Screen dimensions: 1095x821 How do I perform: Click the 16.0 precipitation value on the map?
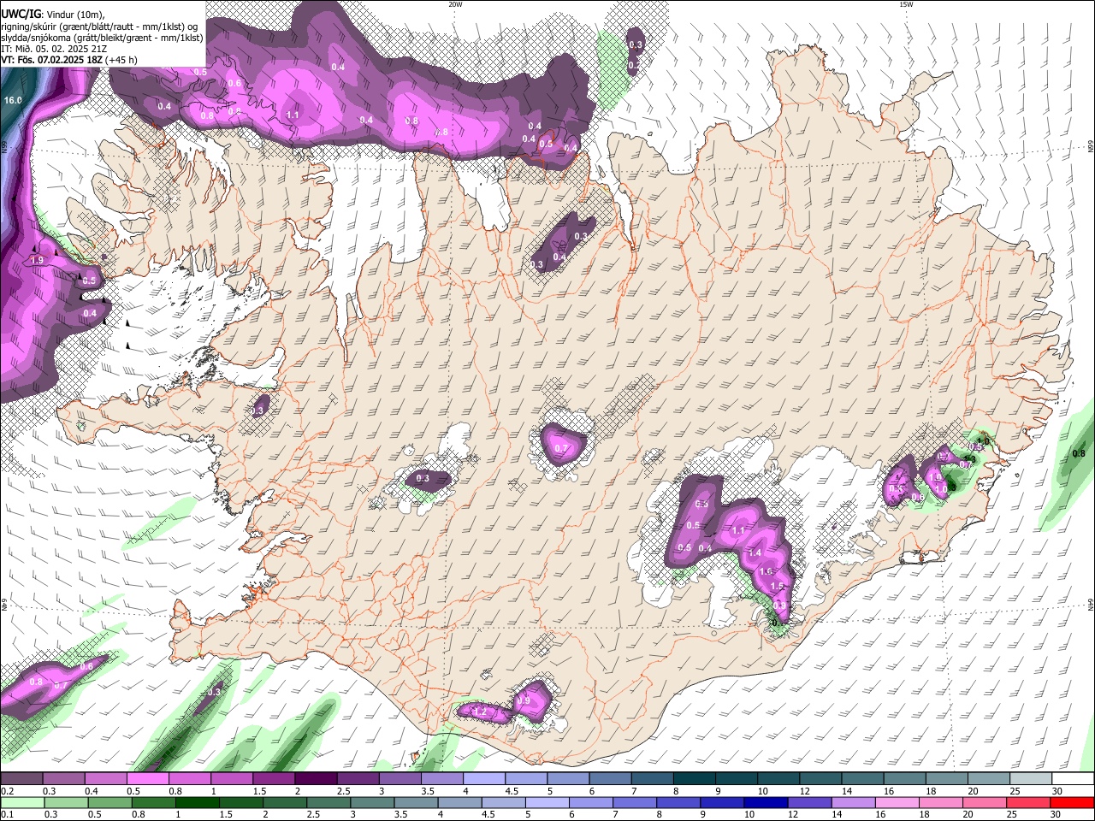(x=13, y=100)
